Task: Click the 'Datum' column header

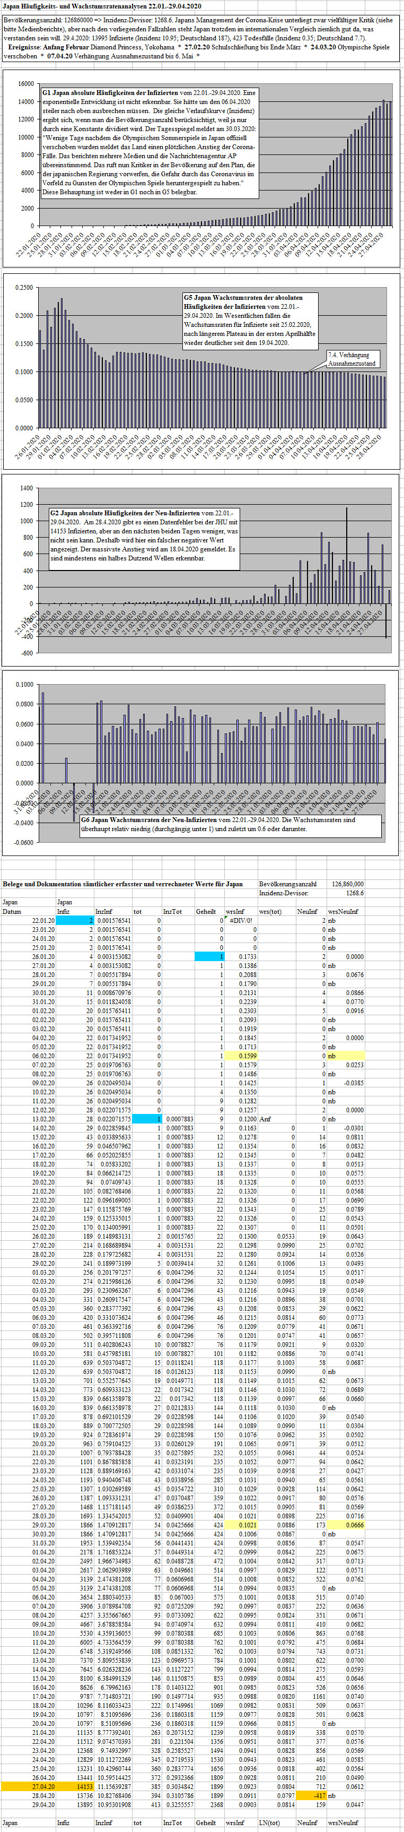Action: point(12,911)
